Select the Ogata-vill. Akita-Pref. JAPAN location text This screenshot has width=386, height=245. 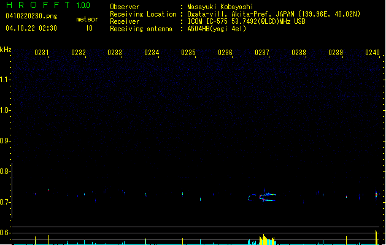274,14
